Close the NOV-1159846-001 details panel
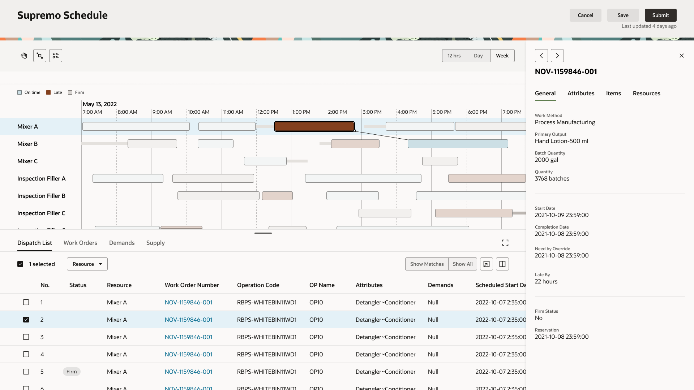Viewport: 694px width, 390px height. coord(682,56)
